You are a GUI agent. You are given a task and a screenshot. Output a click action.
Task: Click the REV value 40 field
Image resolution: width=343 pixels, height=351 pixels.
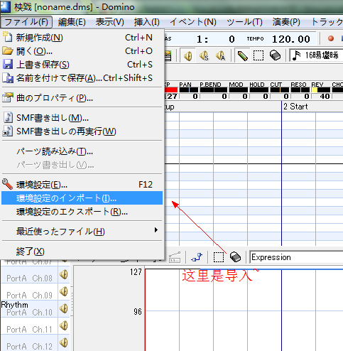(321, 96)
